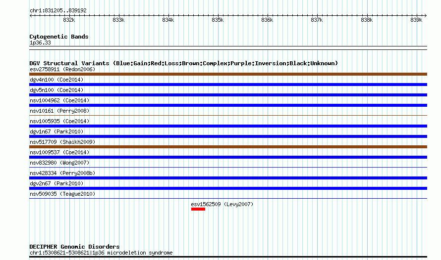Click the blue dgv4n100 gain bar
Image resolution: width=441 pixels, height=260 pixels.
click(x=228, y=85)
